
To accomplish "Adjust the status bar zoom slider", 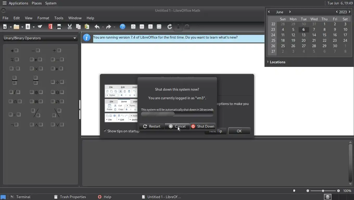I will click(x=323, y=191).
